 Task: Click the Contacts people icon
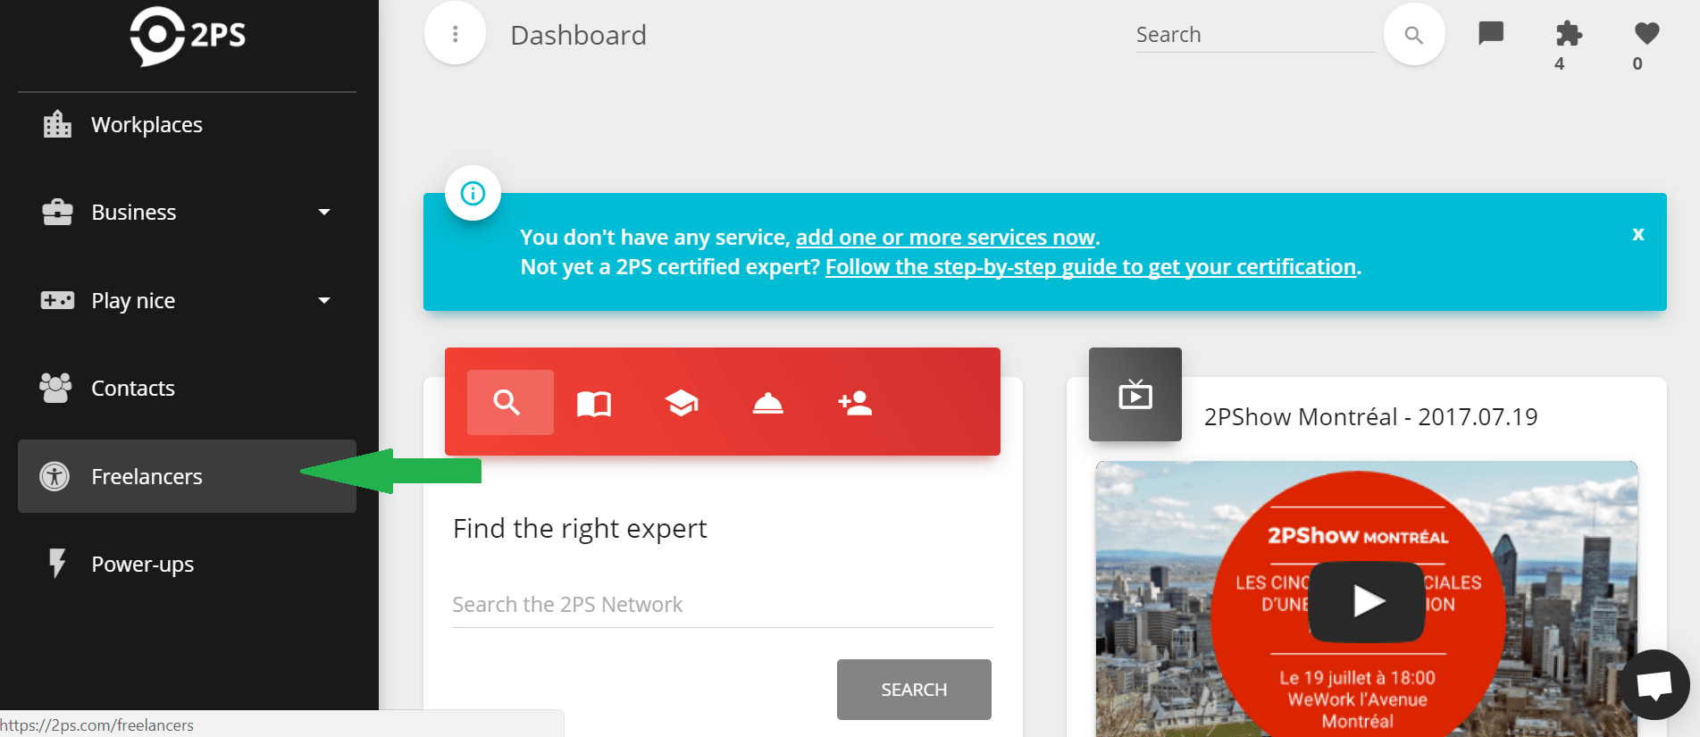click(x=55, y=388)
